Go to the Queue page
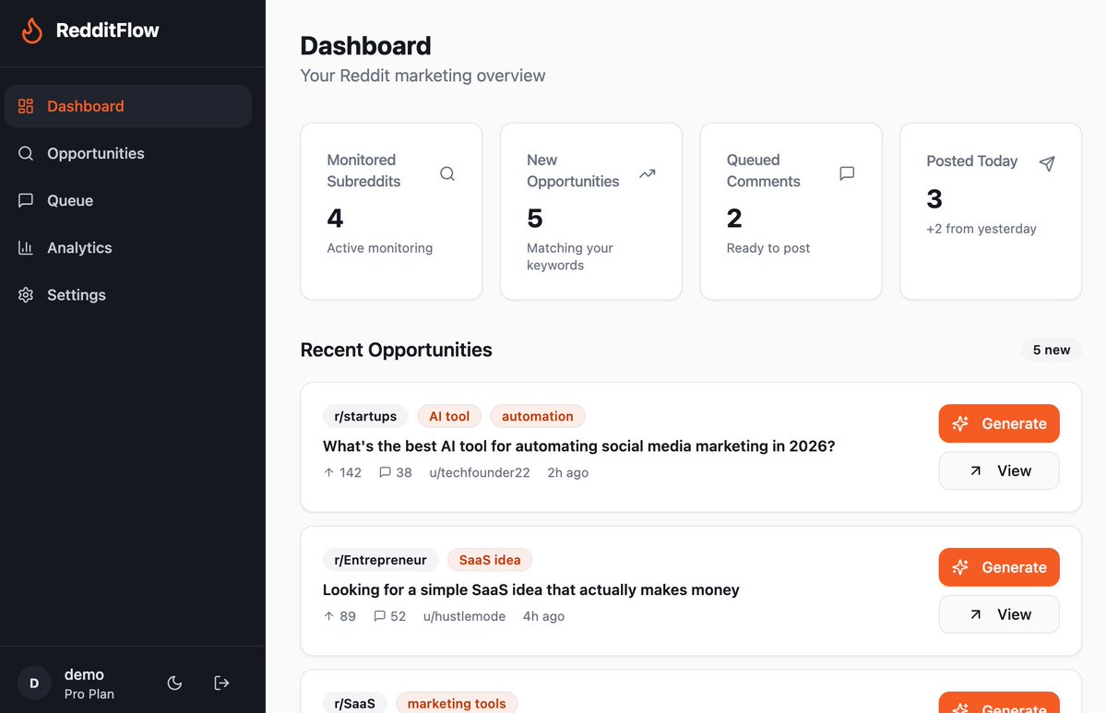 point(128,200)
